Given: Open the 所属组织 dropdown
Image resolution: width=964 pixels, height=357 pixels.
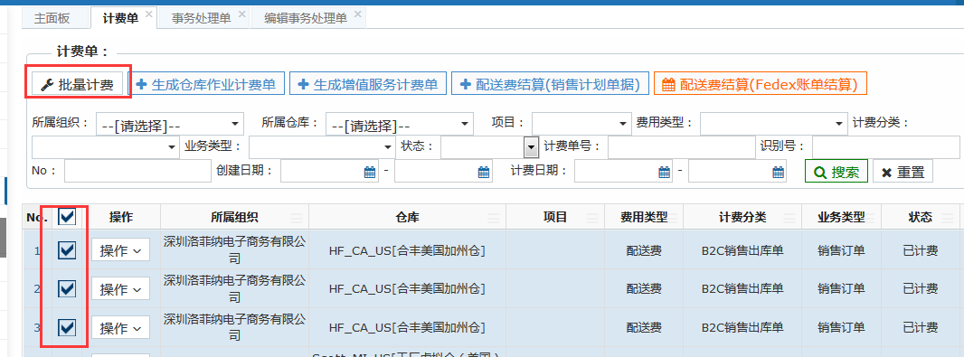Looking at the screenshot, I should pos(170,124).
